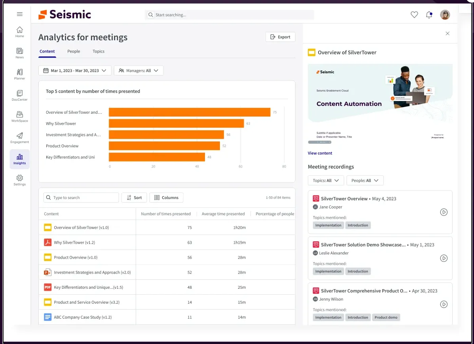
Task: Open Why SilverTower (v1.2) row
Action: click(167, 242)
